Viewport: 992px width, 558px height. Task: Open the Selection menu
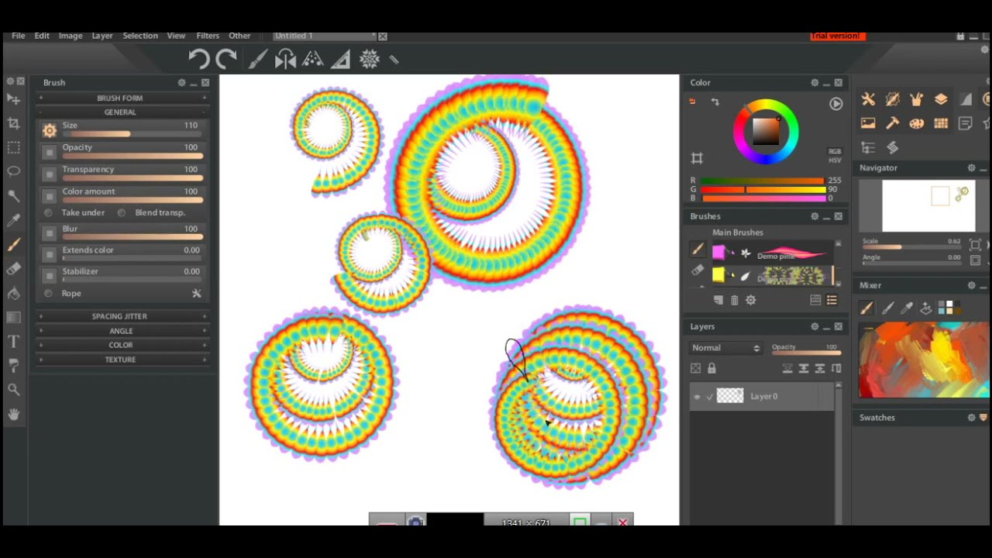[140, 36]
